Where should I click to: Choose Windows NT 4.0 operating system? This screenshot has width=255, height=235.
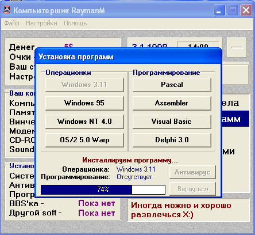[84, 122]
